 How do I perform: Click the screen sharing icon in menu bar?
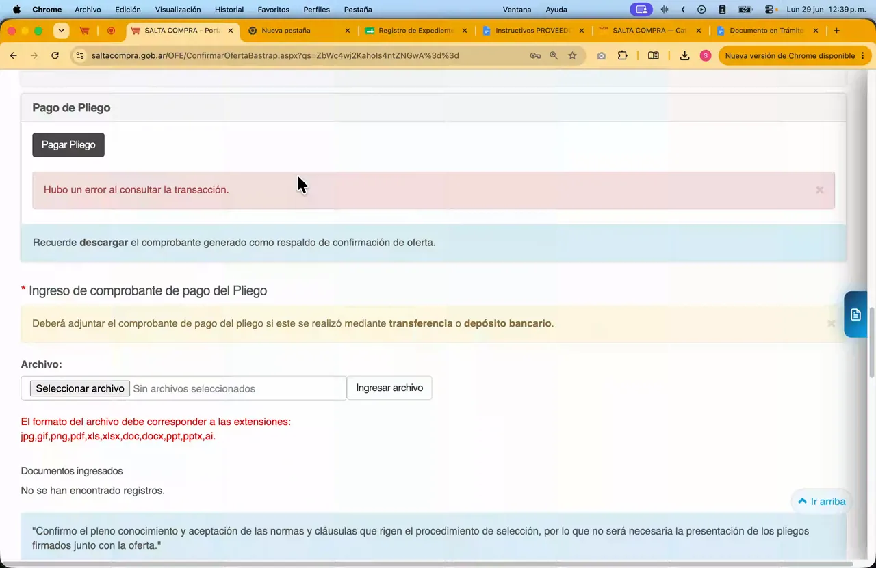pos(641,10)
